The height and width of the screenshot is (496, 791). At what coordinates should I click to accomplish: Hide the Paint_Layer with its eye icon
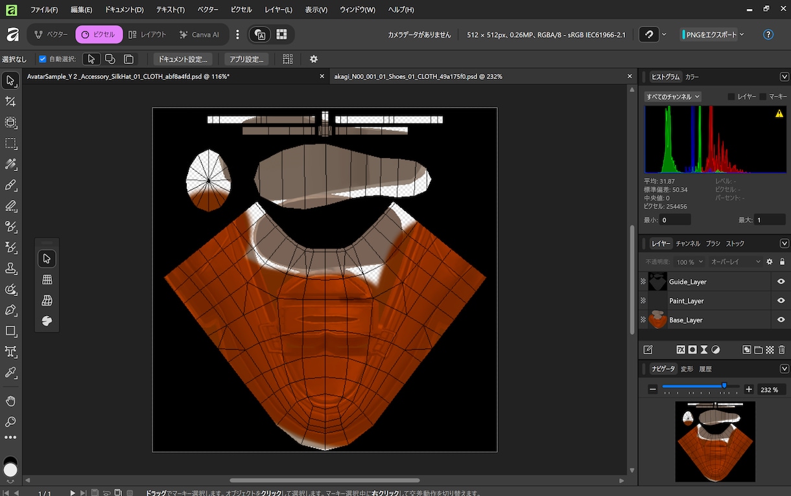(781, 300)
